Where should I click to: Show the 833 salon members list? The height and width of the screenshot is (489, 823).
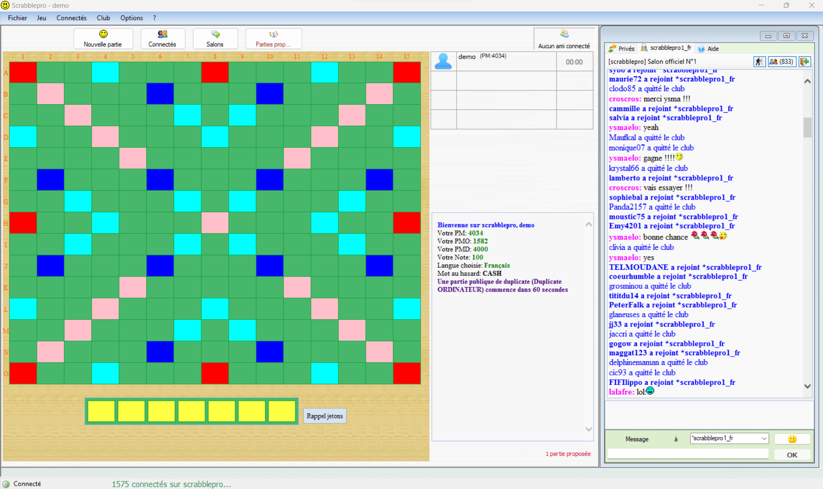pos(781,62)
